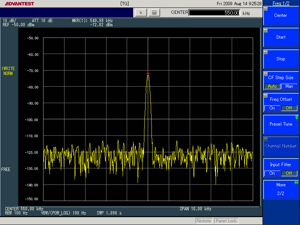The image size is (300, 225).
Task: Click keypad icon on CF Step Size
Action: (x=266, y=74)
